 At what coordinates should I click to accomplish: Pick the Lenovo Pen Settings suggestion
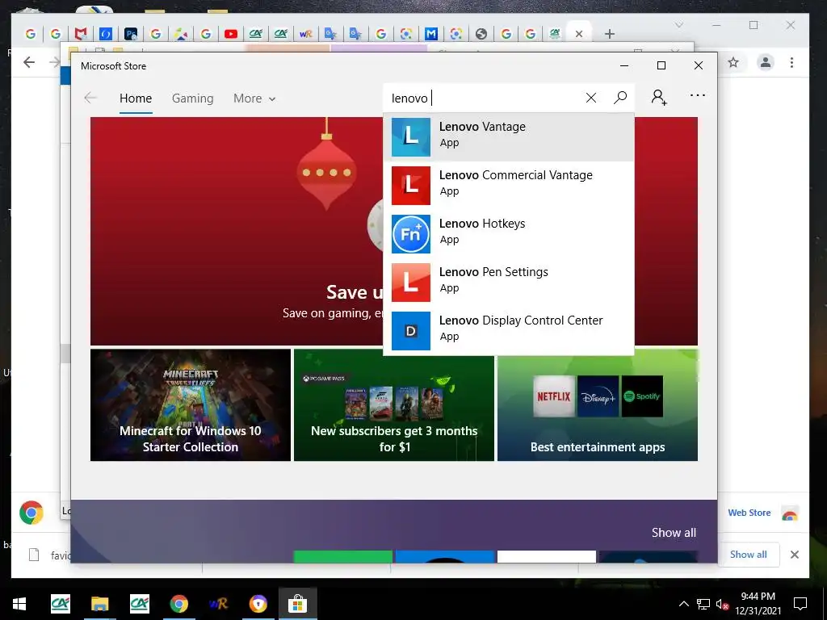509,283
